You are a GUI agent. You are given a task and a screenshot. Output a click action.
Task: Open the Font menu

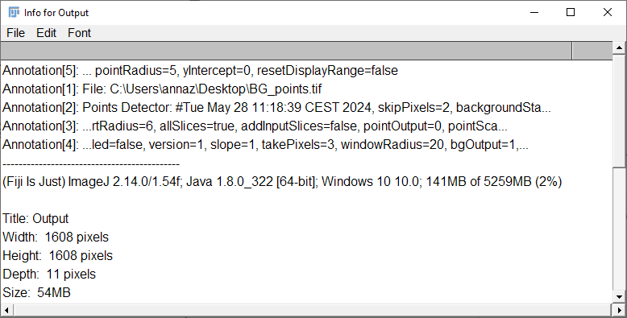(79, 33)
